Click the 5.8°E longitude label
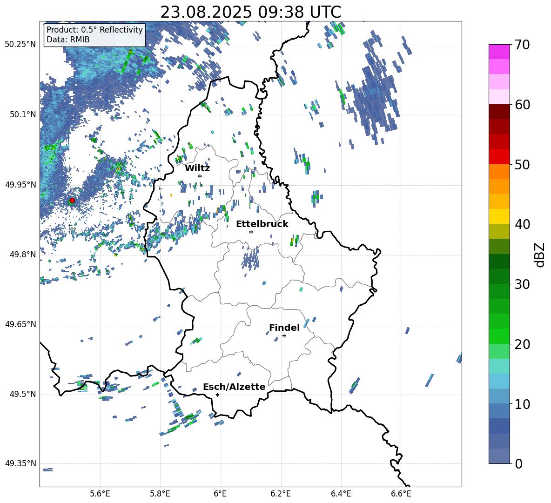This screenshot has width=551, height=503. click(160, 494)
